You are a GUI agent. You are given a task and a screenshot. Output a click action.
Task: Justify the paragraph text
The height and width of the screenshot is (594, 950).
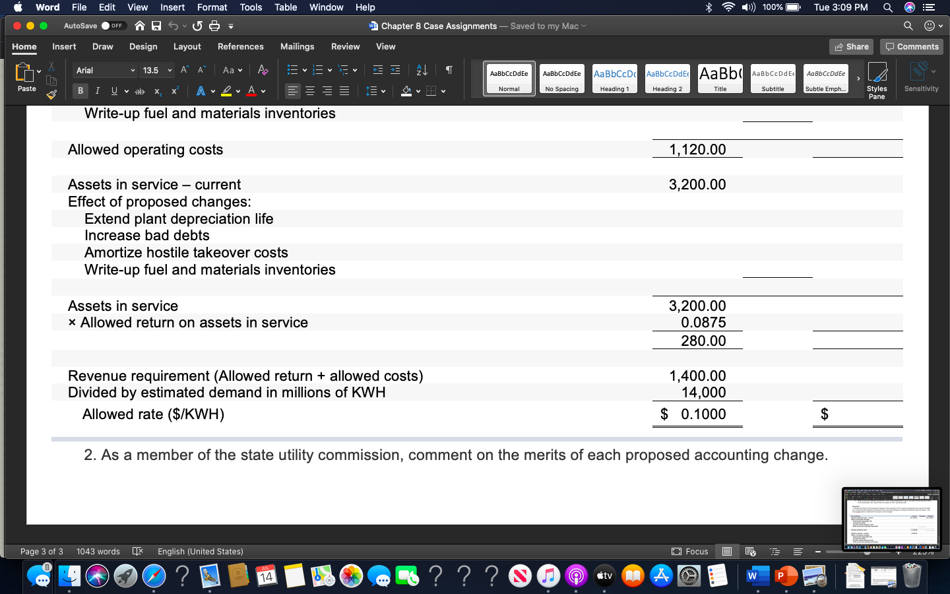point(344,91)
